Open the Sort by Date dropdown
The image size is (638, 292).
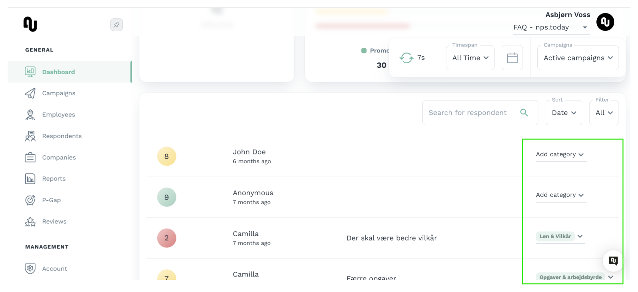[564, 113]
